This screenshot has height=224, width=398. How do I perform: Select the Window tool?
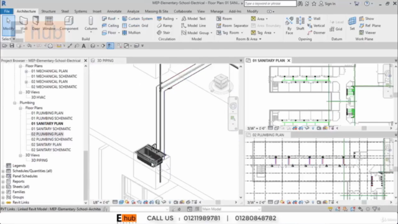coord(49,24)
